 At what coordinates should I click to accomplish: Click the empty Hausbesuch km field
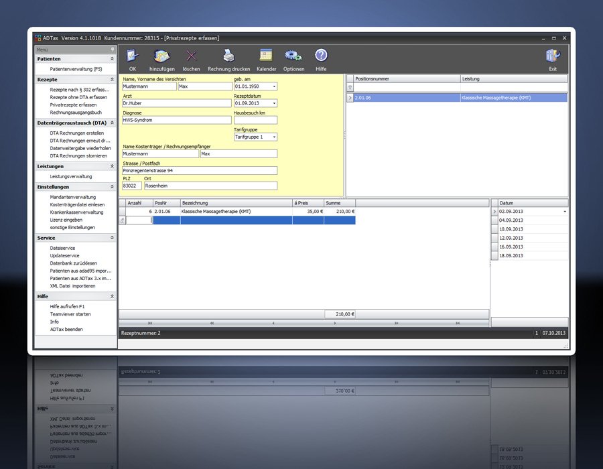click(x=255, y=121)
